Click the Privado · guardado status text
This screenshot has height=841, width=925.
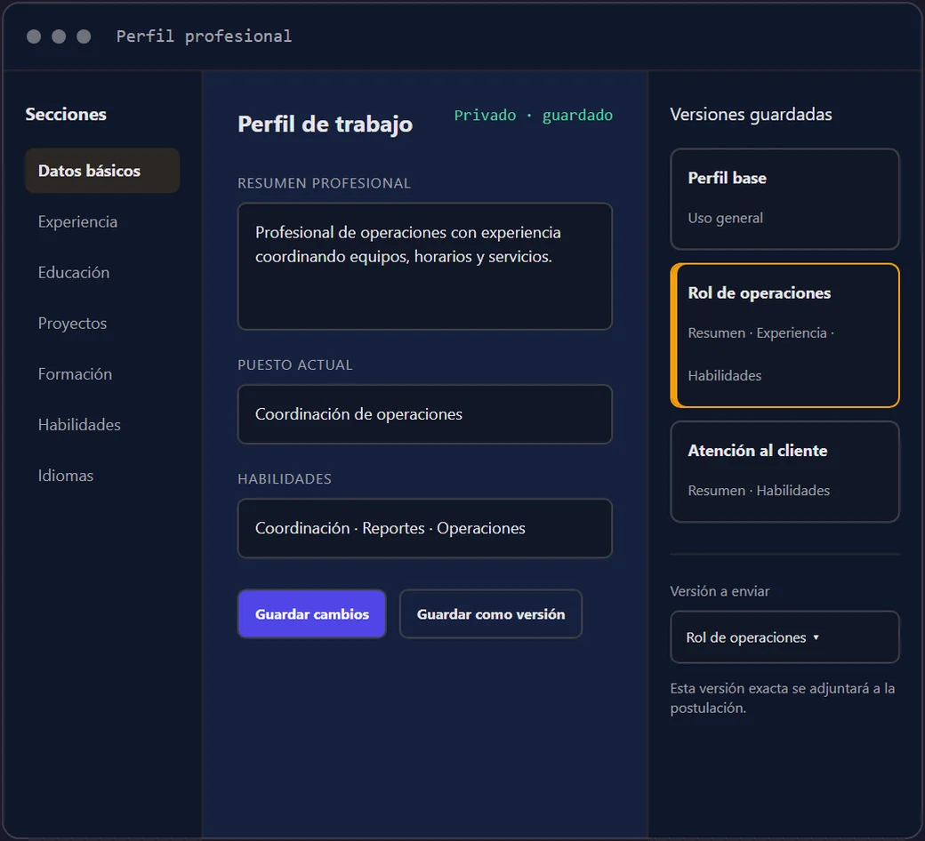coord(534,115)
